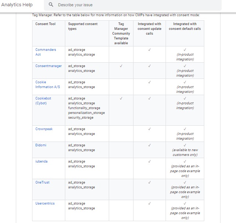Viewport: 236px width, 223px height.
Task: Click 'security_storage' in Cookiebot row
Action: tap(81, 118)
